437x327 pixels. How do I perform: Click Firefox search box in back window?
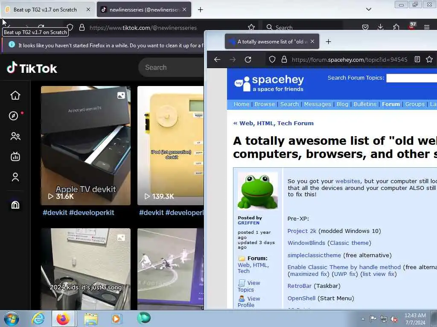(303, 27)
